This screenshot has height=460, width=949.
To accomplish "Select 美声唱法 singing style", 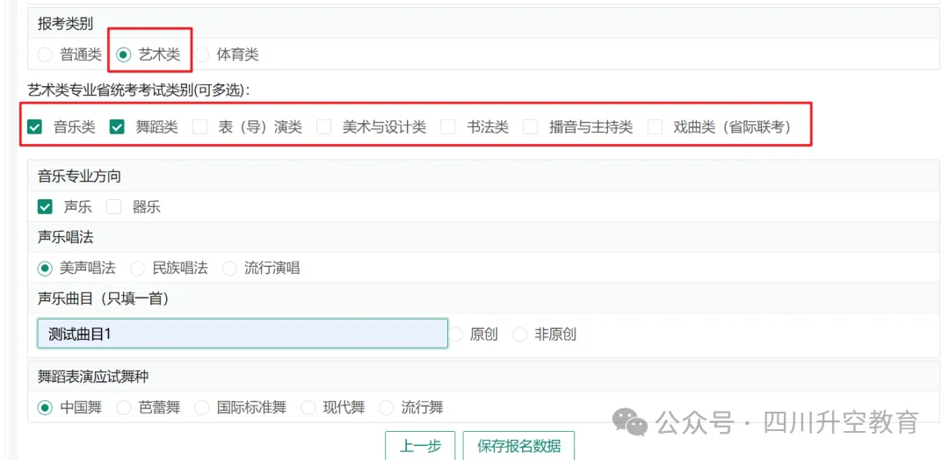I will tap(45, 269).
